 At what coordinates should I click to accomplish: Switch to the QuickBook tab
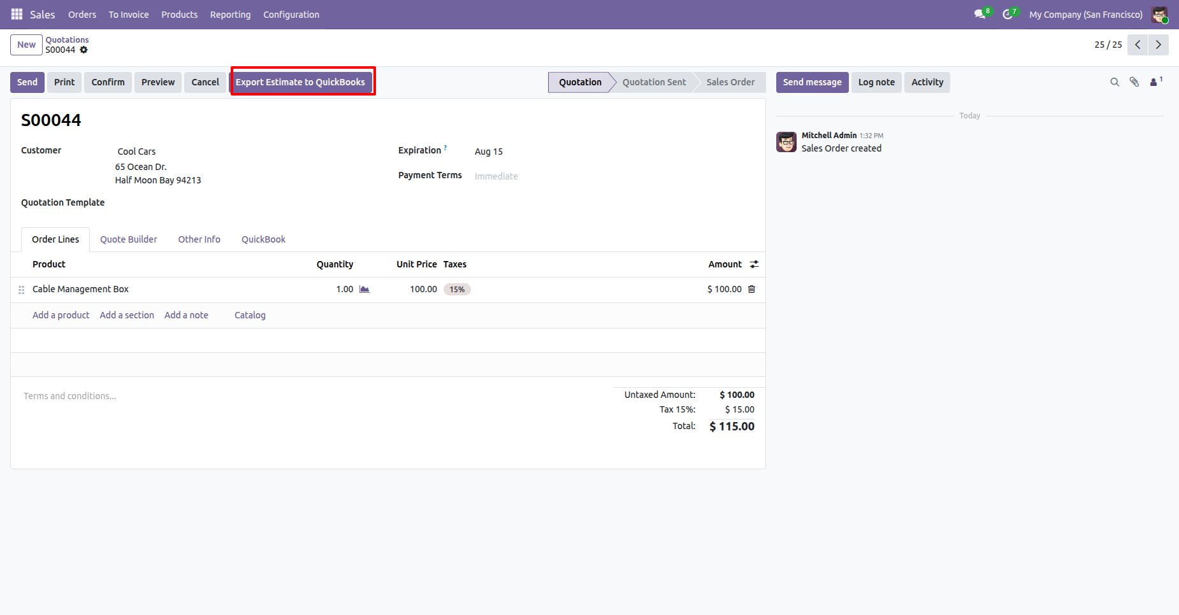tap(263, 239)
